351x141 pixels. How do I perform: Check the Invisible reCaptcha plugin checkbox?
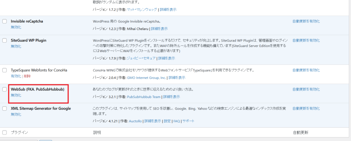pyautogui.click(x=4, y=21)
